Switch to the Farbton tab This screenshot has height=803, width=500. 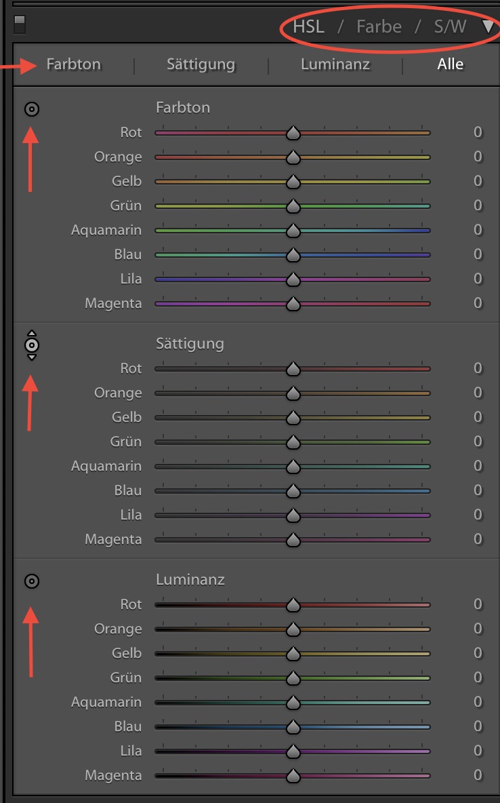click(x=73, y=64)
